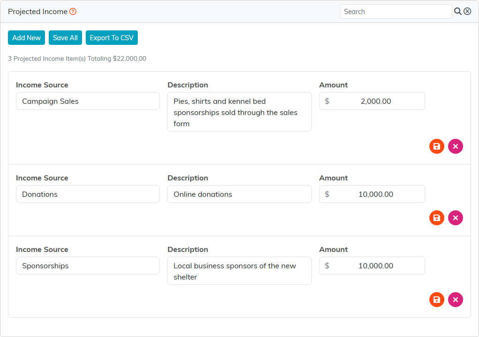Save the Sponsorships income row
479x337 pixels.
(x=436, y=300)
